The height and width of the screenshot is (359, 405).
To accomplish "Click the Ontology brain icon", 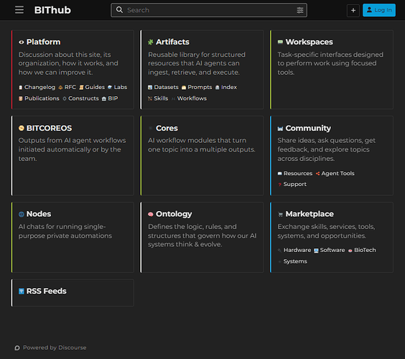I will coord(151,214).
